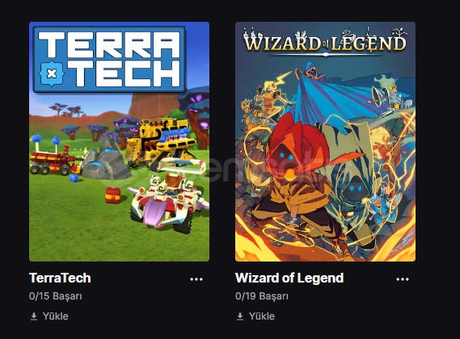The image size is (460, 339).
Task: Click the TerraTech logo on the cover
Action: (x=109, y=60)
